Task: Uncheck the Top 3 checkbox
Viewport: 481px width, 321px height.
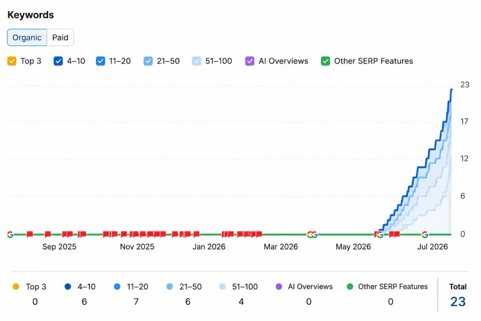Action: (12, 61)
